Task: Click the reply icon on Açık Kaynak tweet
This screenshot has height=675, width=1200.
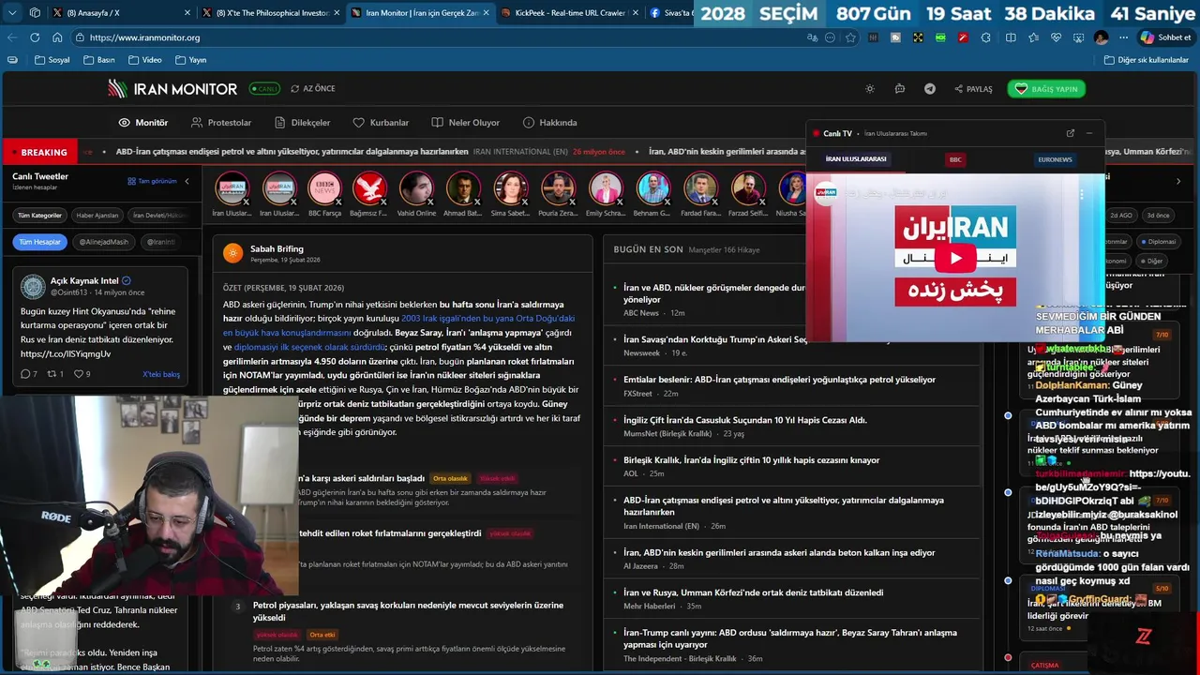Action: pos(26,374)
